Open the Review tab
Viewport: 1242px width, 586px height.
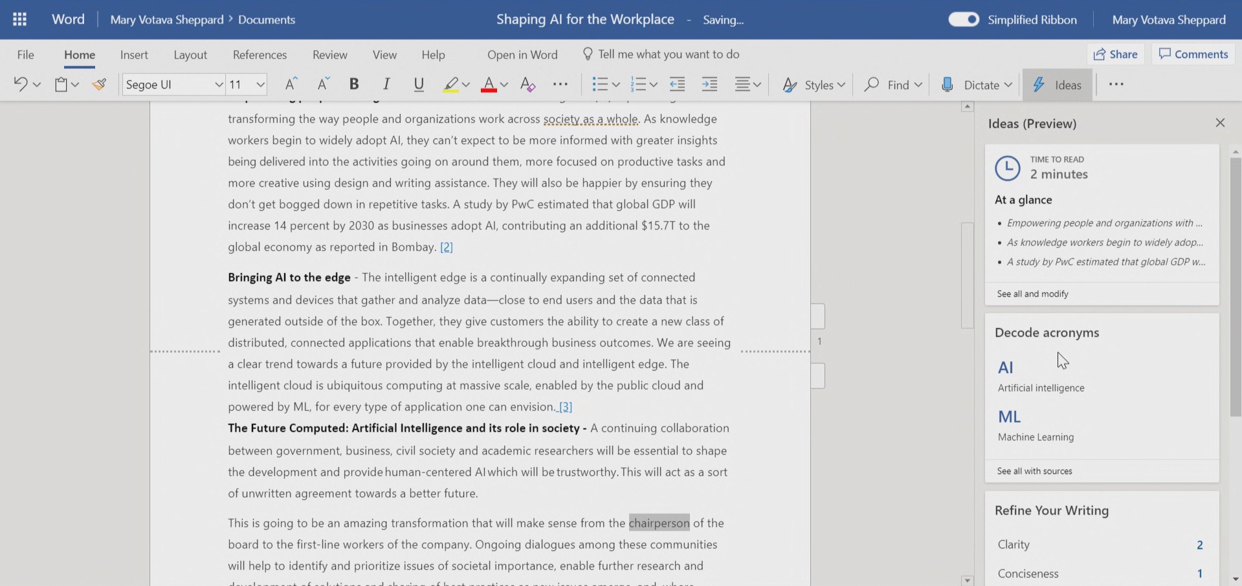pos(329,55)
